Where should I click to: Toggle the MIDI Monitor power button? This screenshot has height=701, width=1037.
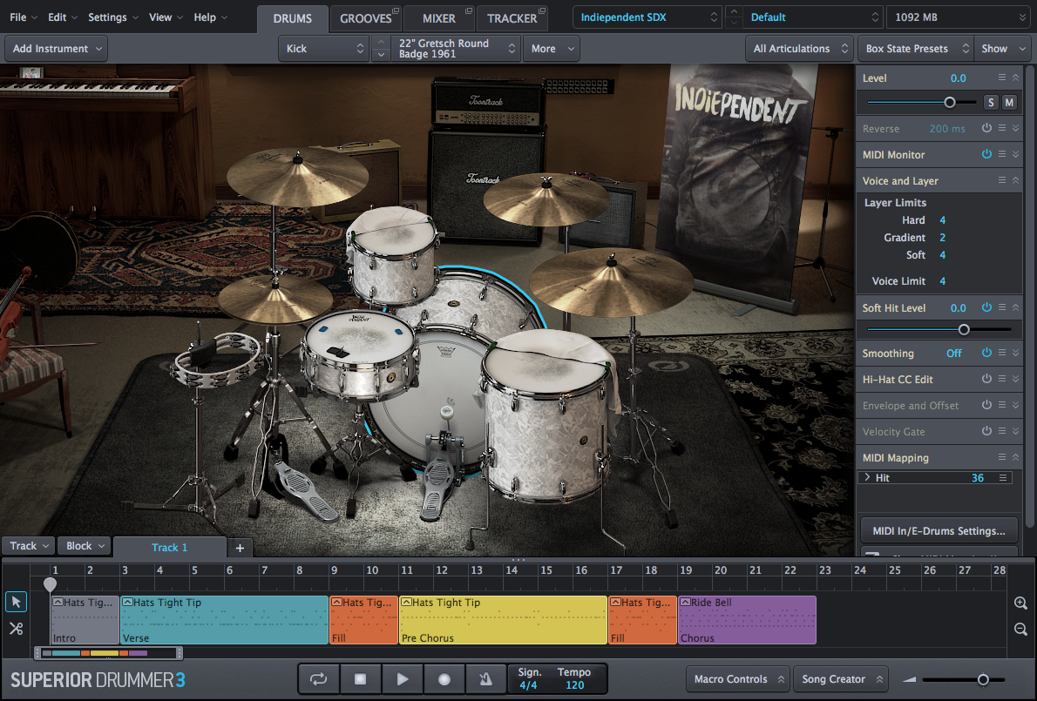(x=986, y=154)
